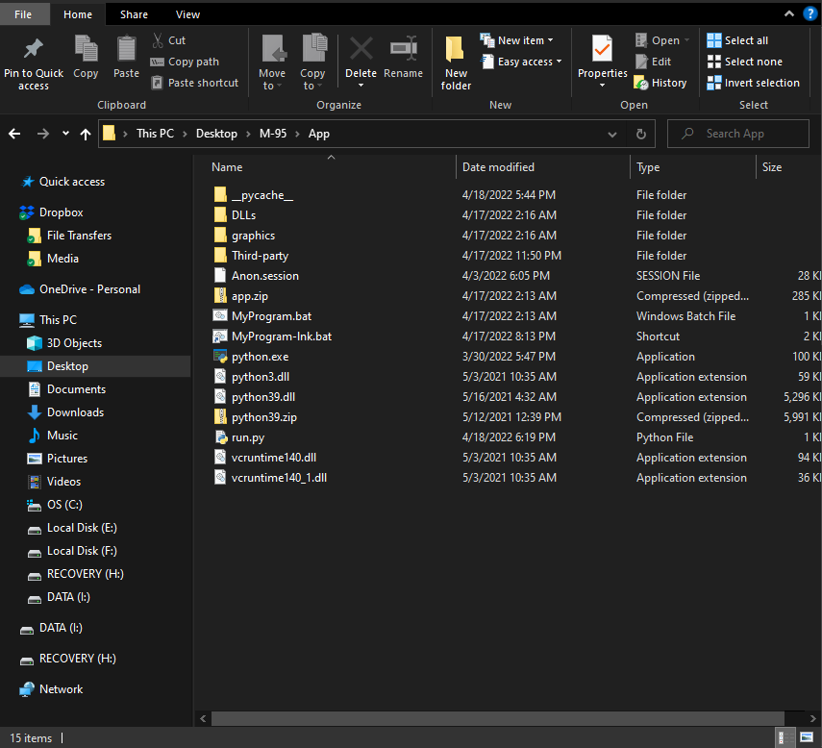Click the History icon

pos(641,83)
